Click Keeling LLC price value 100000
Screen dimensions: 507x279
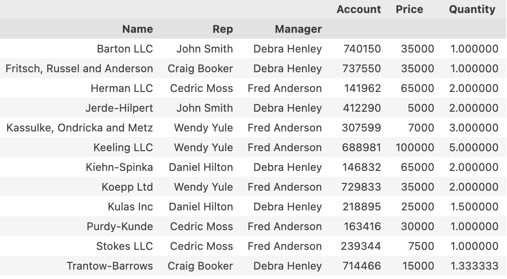(415, 148)
